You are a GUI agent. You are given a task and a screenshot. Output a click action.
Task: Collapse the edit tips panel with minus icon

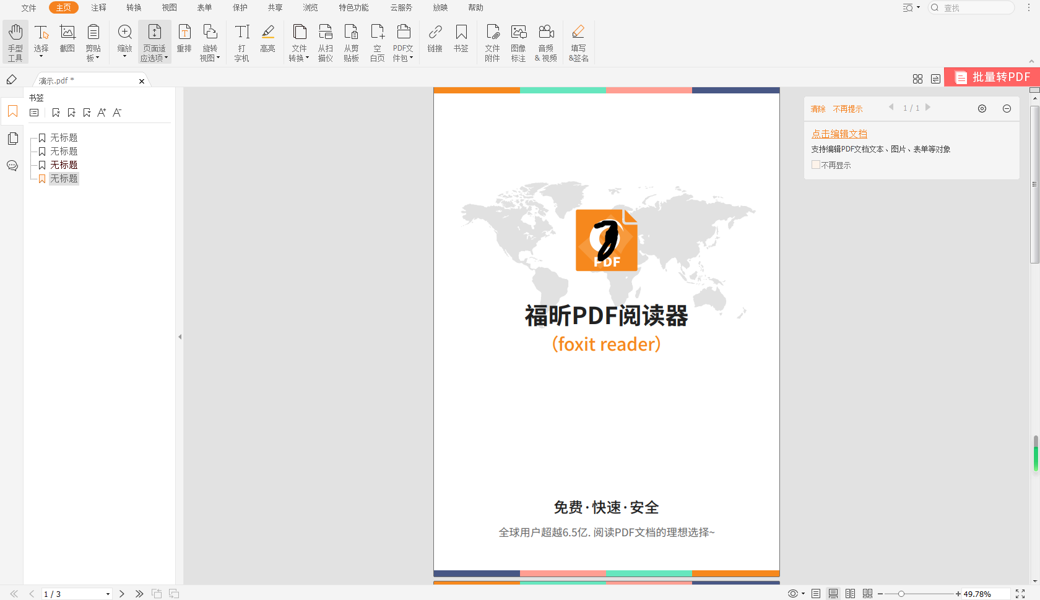(x=1007, y=108)
